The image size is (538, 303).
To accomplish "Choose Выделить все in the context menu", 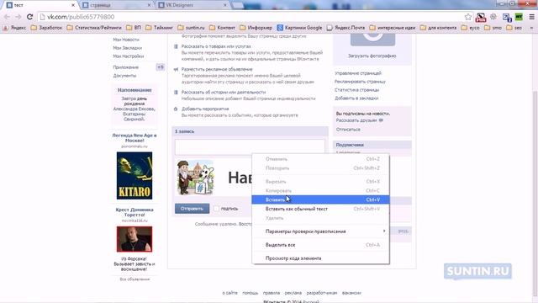I will pos(320,245).
